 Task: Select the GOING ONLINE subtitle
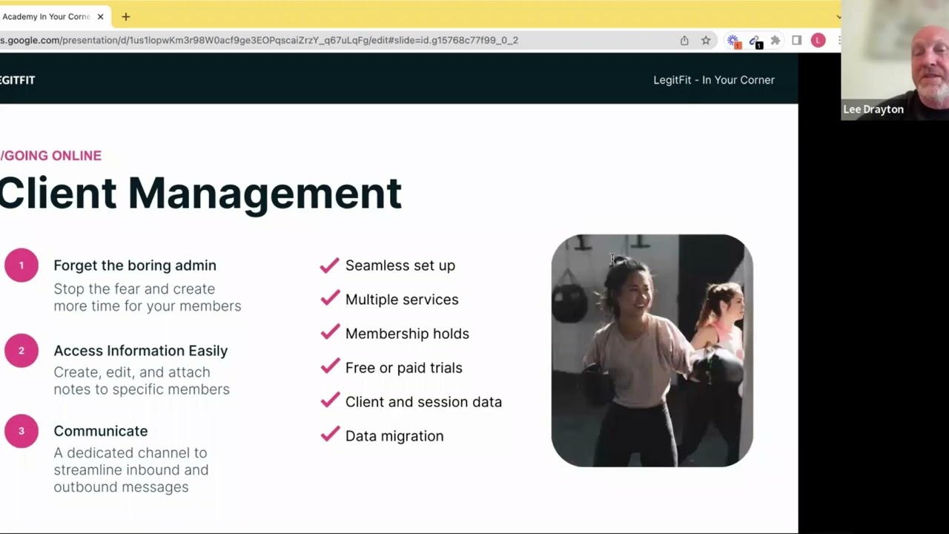coord(50,156)
